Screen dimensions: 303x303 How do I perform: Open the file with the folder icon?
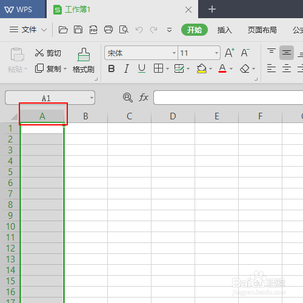click(x=63, y=30)
